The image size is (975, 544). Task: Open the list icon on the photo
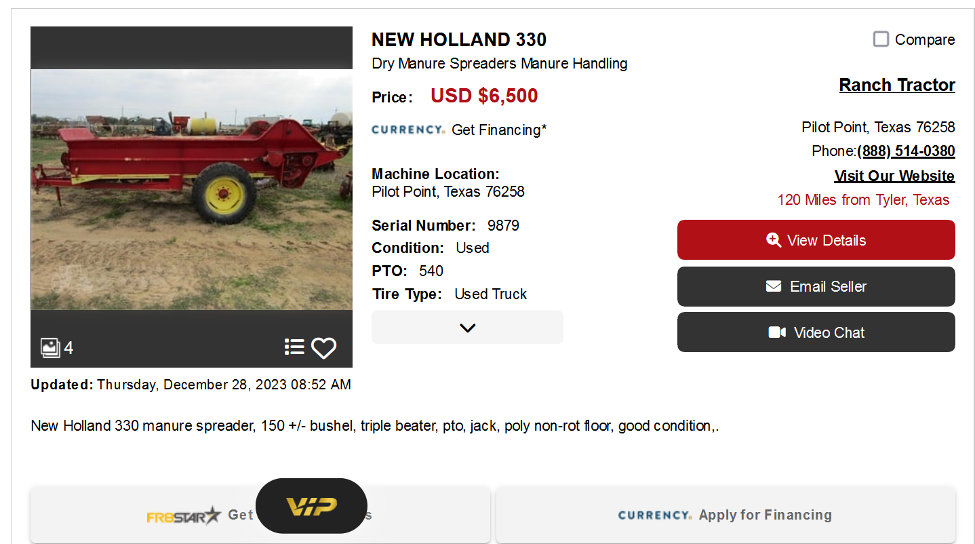click(294, 347)
